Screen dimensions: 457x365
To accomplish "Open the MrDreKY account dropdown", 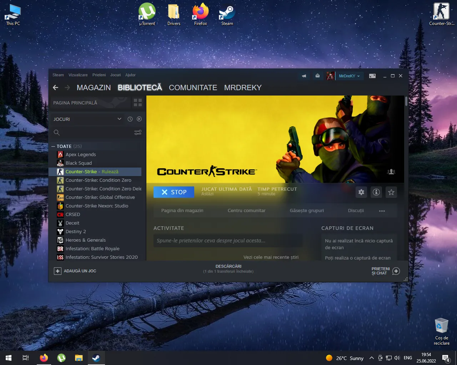I will click(x=349, y=76).
